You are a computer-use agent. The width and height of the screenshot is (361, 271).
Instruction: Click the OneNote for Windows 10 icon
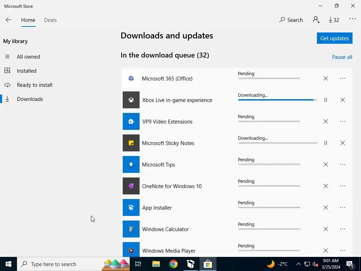(x=131, y=186)
